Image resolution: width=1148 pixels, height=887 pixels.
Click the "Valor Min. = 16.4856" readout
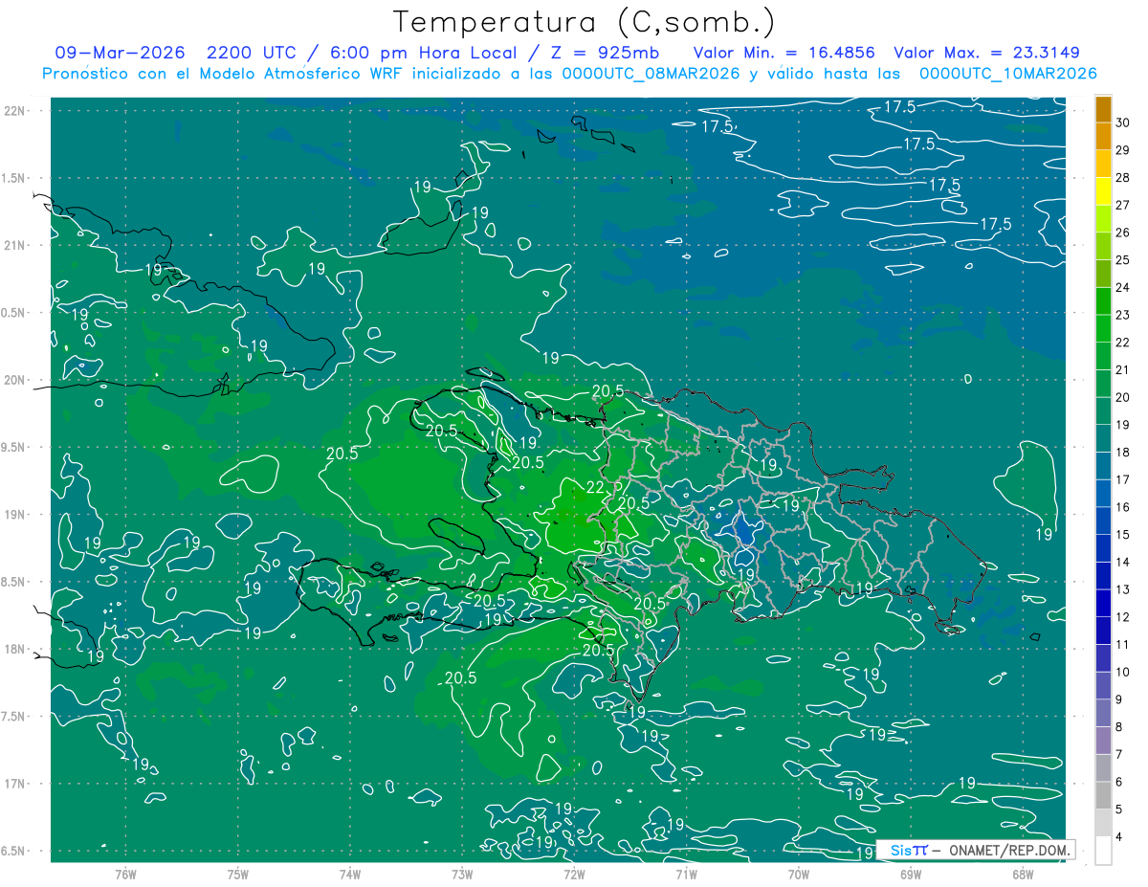click(784, 53)
